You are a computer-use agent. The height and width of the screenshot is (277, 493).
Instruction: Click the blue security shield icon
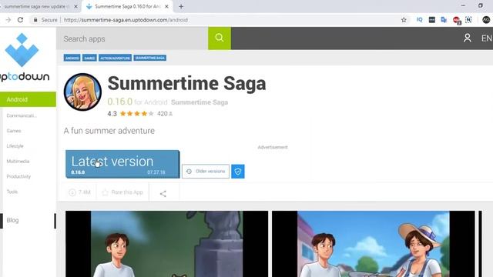tap(238, 172)
